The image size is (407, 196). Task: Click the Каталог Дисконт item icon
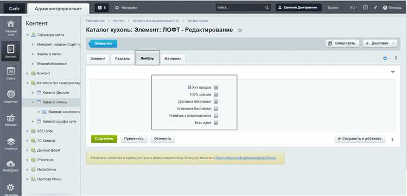39,92
